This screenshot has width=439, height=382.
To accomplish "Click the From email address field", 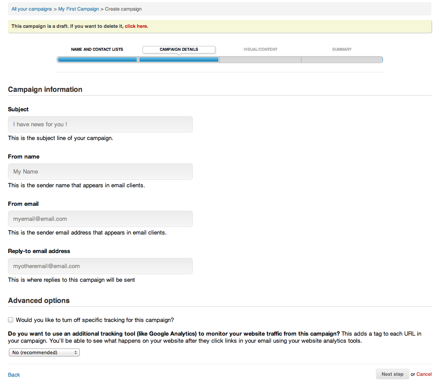I will pyautogui.click(x=100, y=219).
